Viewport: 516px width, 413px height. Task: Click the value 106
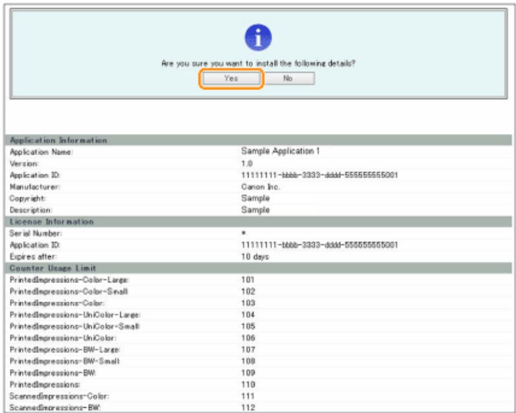(x=248, y=338)
